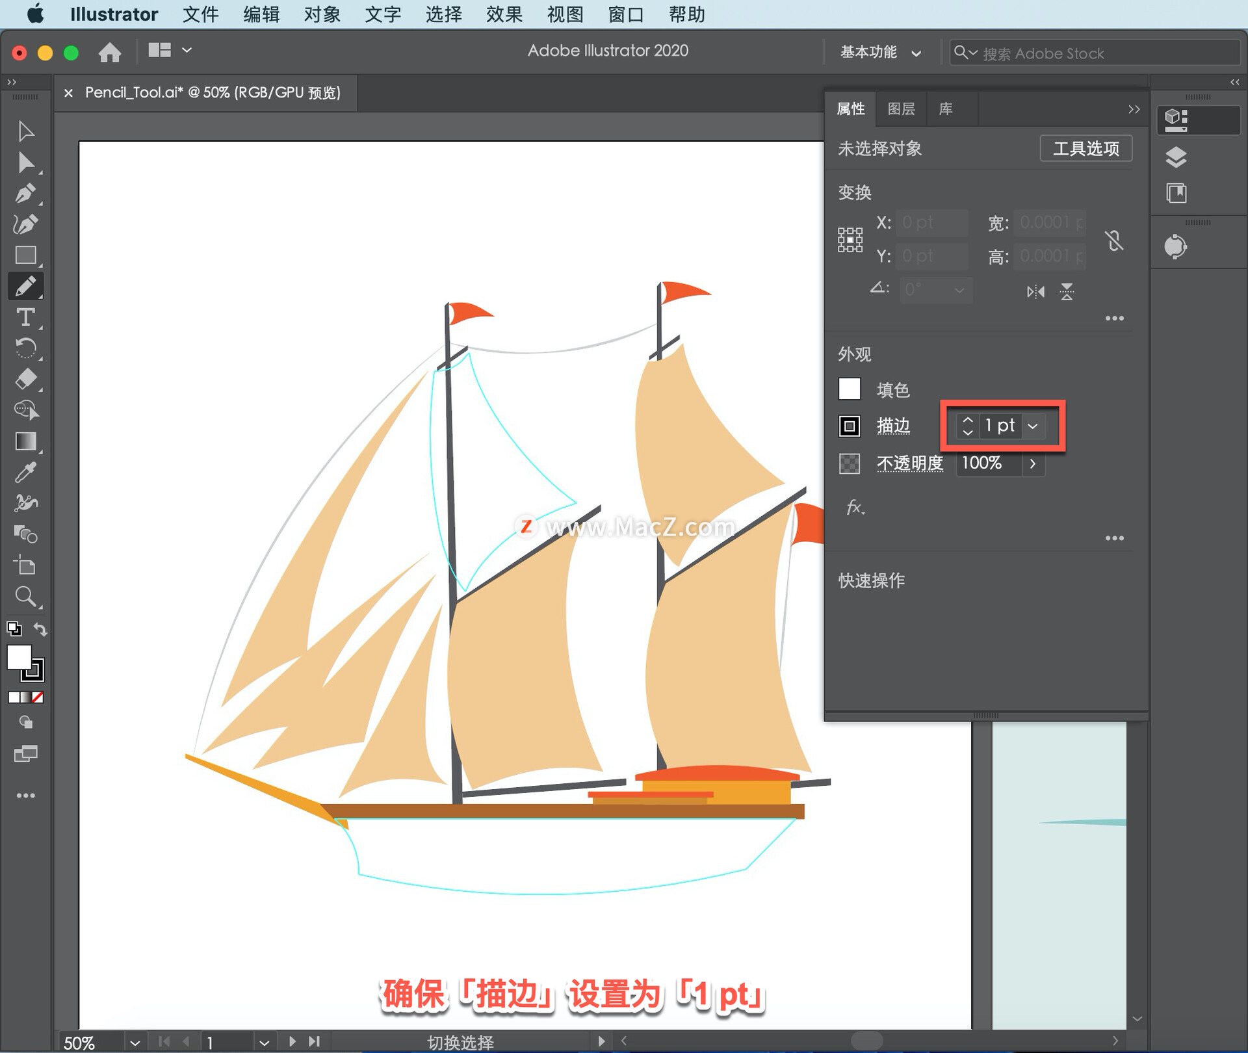Viewport: 1248px width, 1053px height.
Task: Toggle constrain width and height proportions
Action: [1114, 240]
